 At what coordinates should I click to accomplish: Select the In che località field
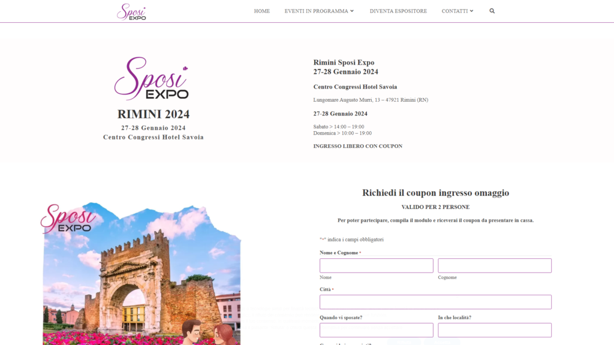click(x=495, y=330)
